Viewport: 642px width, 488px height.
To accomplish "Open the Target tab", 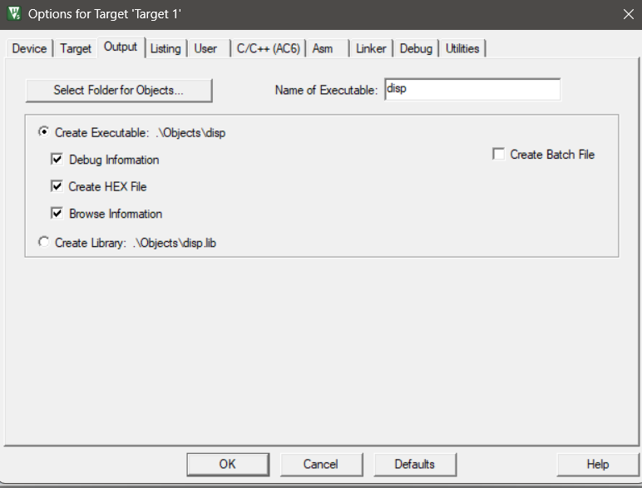I will [x=76, y=49].
